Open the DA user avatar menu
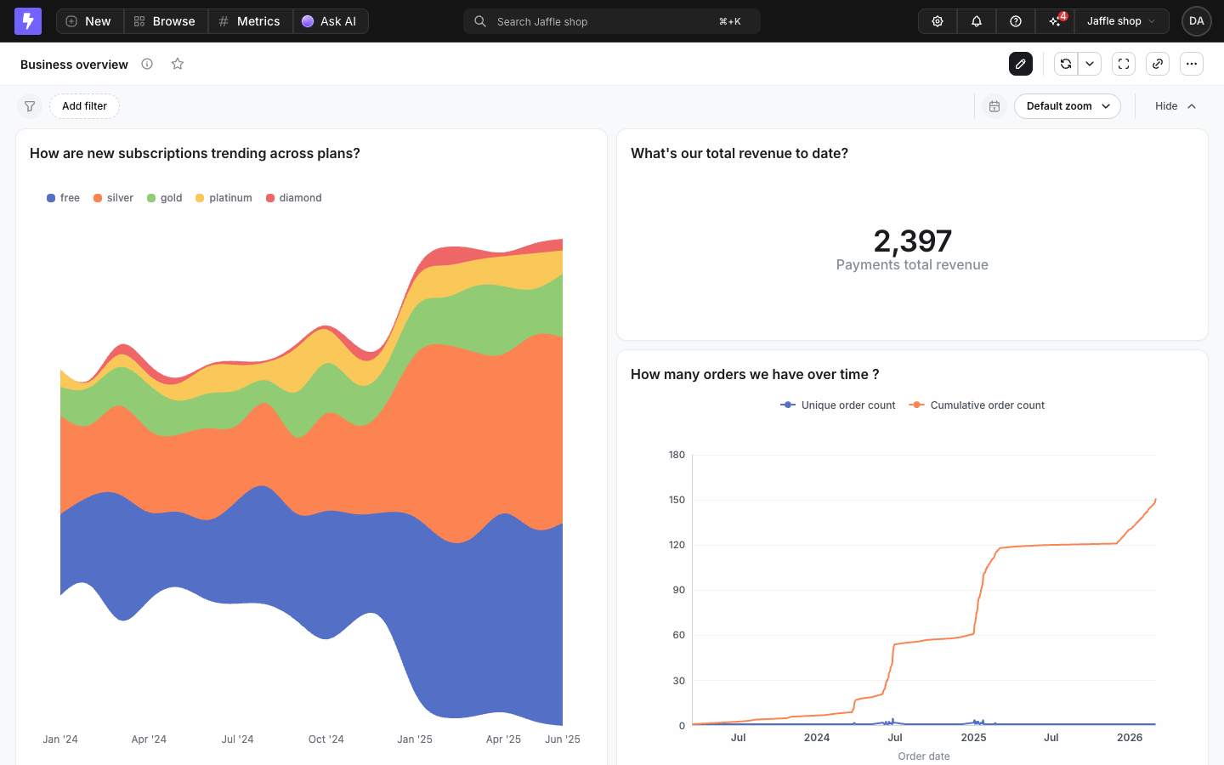The width and height of the screenshot is (1224, 765). [x=1197, y=21]
